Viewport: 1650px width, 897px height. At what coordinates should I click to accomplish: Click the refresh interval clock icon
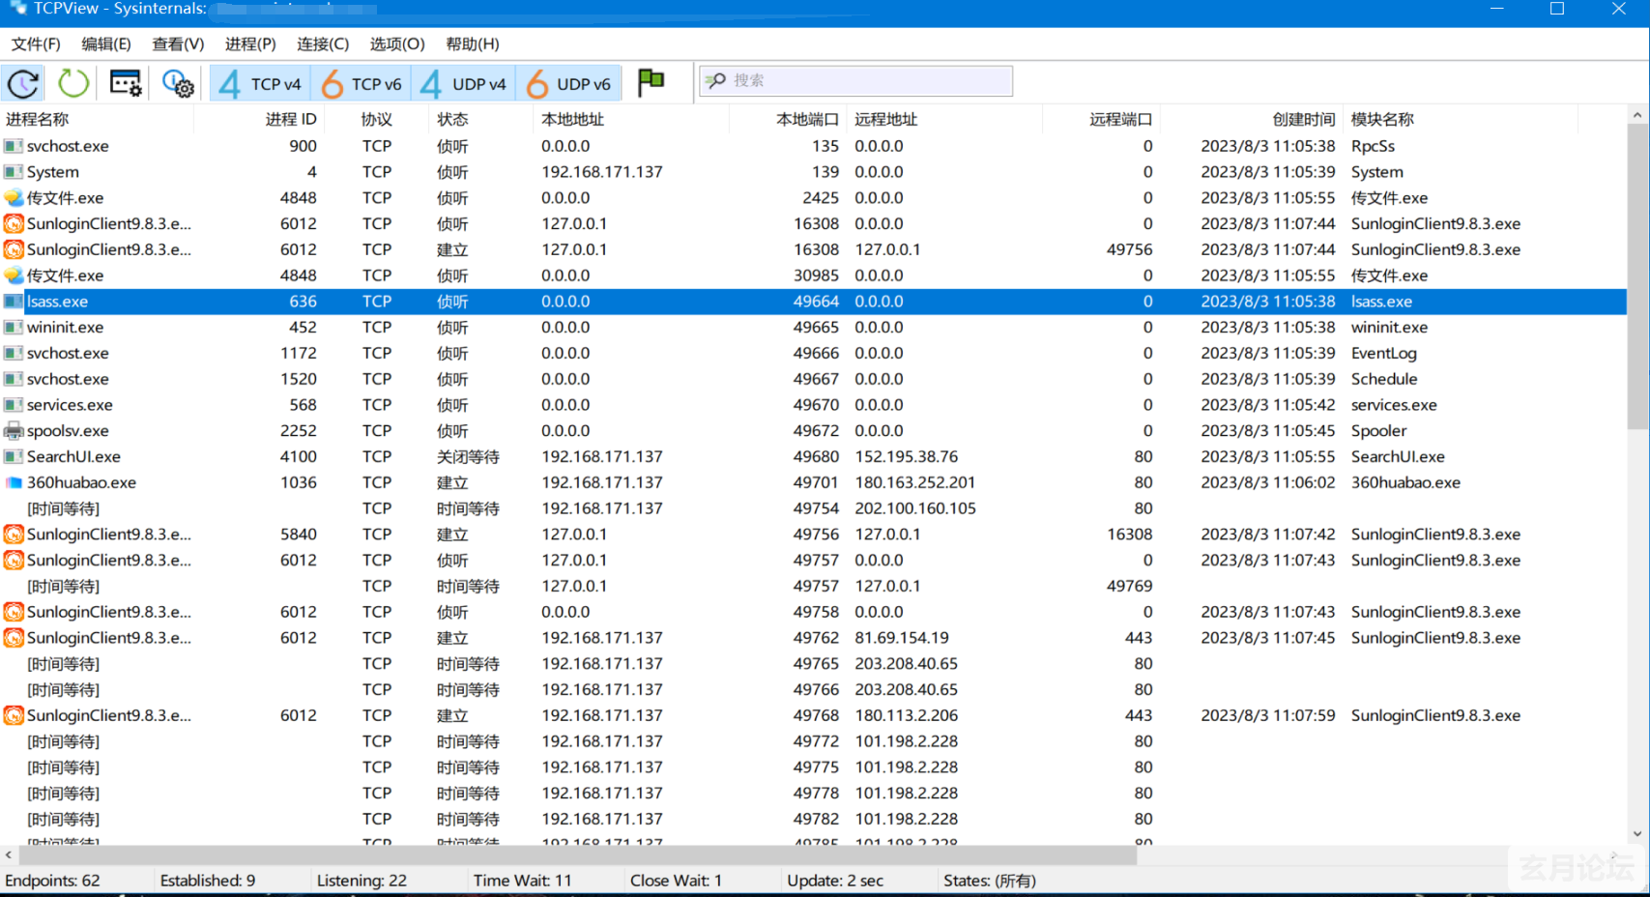[23, 83]
